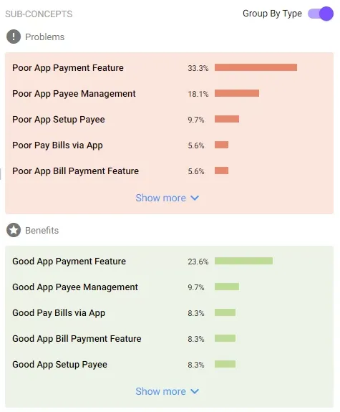Open Good App Setup Payee sub-concept

(59, 364)
